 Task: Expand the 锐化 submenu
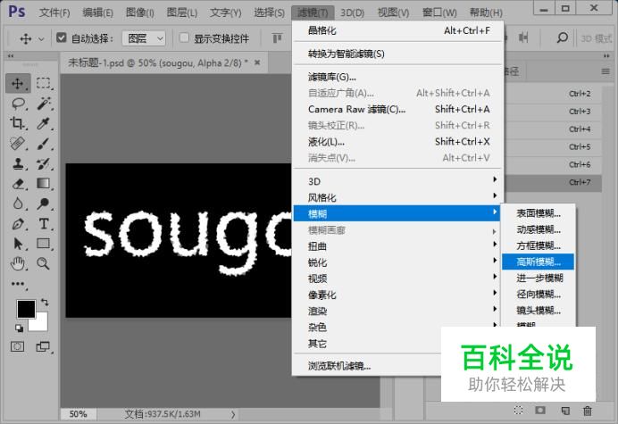398,262
